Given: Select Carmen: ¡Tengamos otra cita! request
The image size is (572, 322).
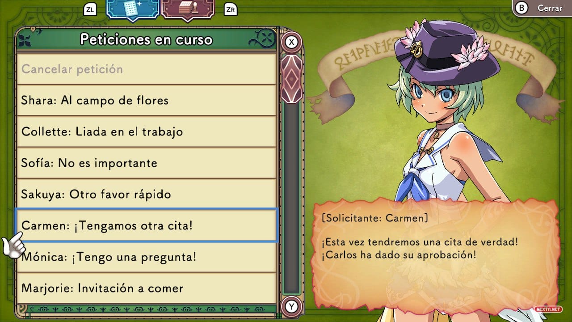Looking at the screenshot, I should point(147,225).
